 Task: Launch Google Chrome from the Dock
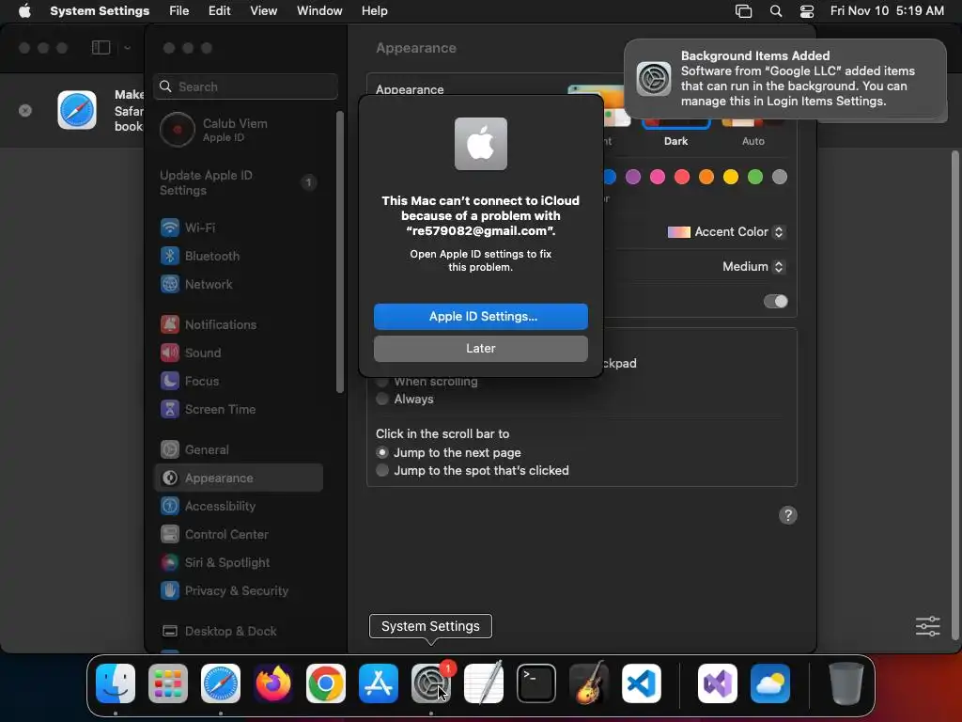click(x=325, y=683)
